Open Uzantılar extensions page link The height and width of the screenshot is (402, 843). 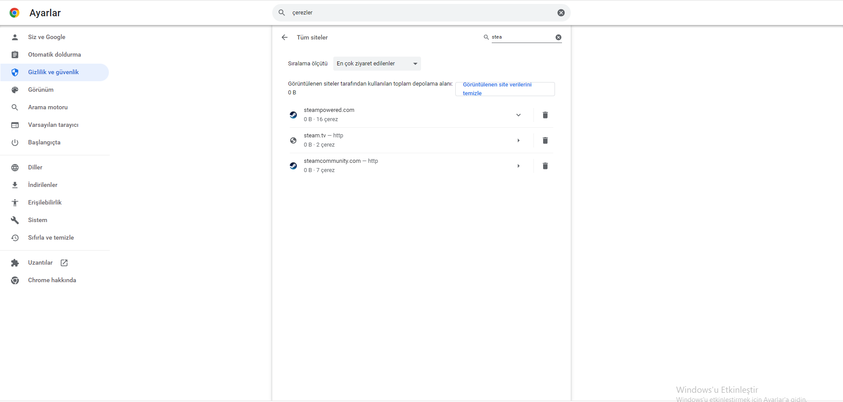[x=54, y=263]
